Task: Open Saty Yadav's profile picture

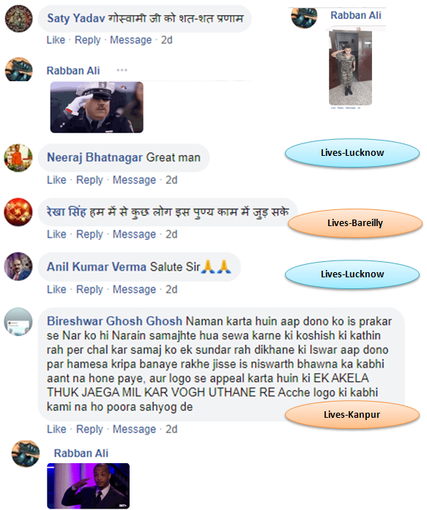Action: pyautogui.click(x=18, y=18)
